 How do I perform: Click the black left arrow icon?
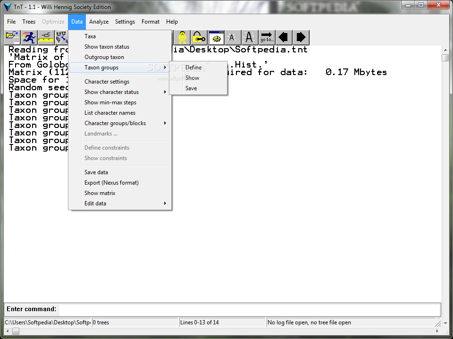284,37
